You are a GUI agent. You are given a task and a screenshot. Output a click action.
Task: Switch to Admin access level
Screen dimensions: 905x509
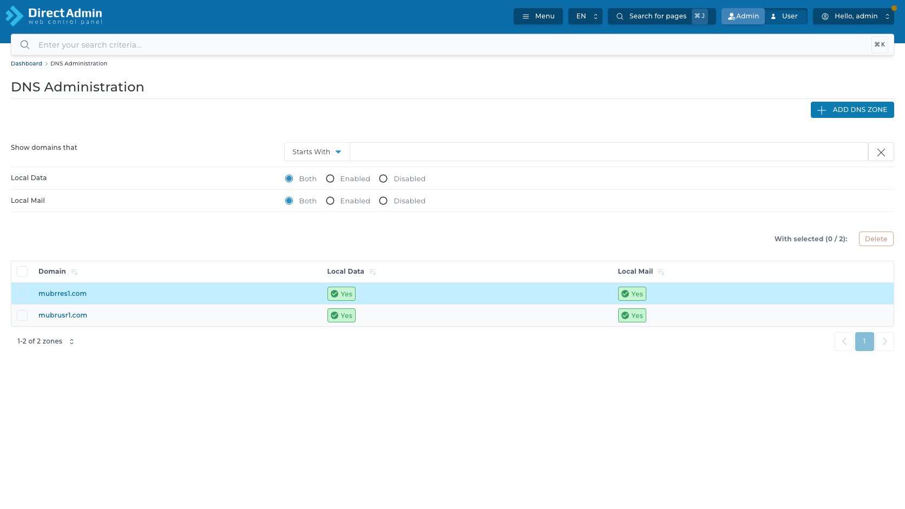[x=743, y=16]
